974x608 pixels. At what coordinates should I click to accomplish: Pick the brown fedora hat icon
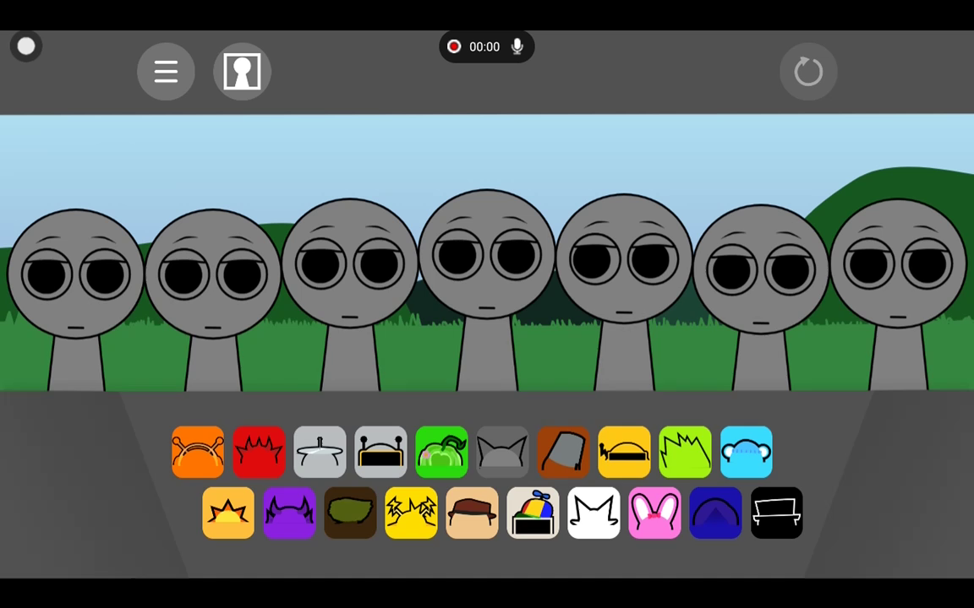click(472, 513)
